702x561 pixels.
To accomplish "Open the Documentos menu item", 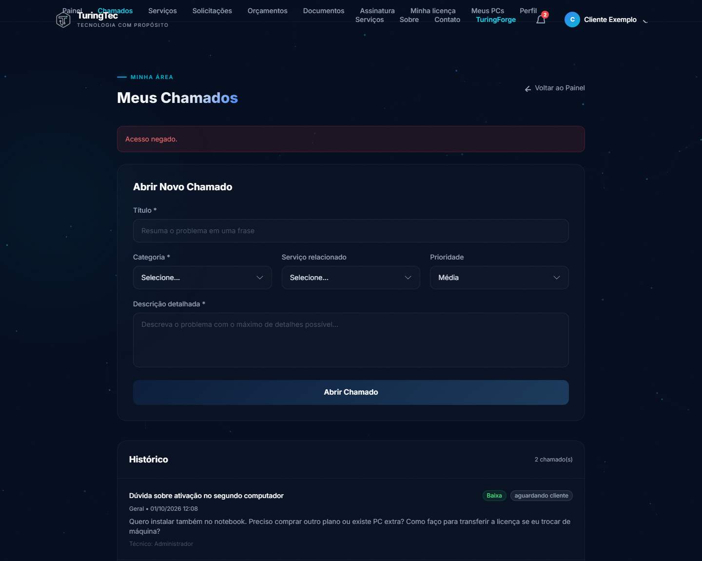I will [x=324, y=11].
